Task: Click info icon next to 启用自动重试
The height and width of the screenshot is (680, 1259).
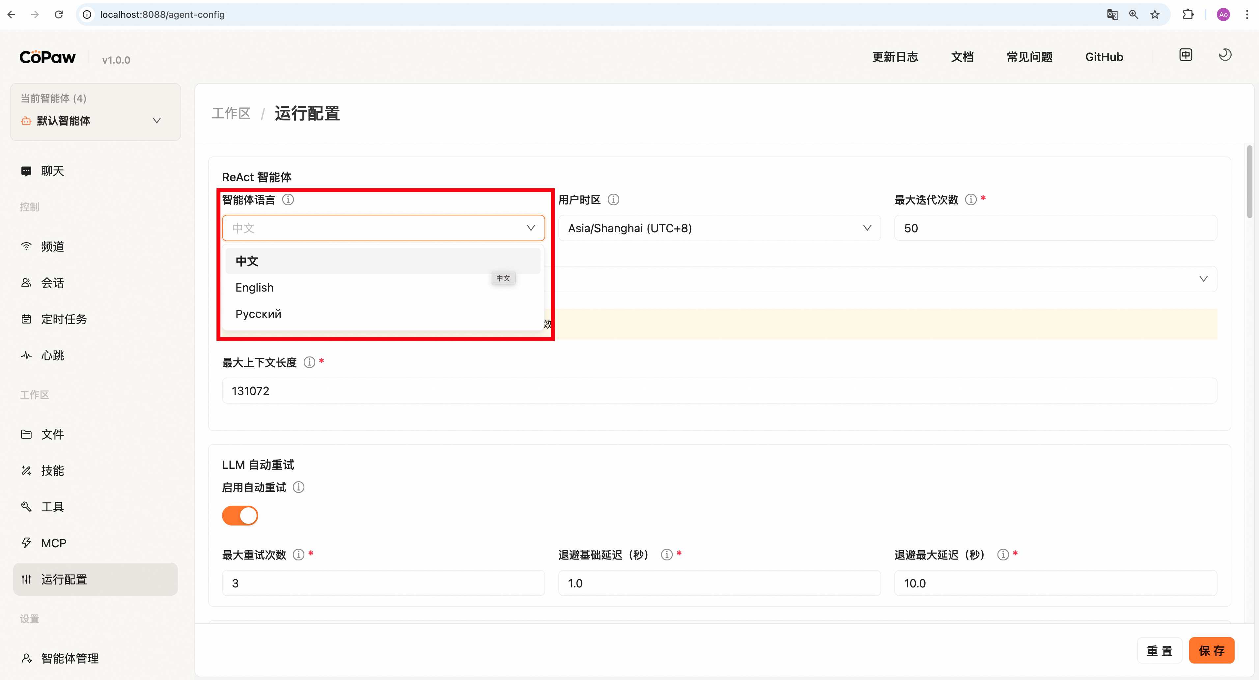Action: click(299, 487)
